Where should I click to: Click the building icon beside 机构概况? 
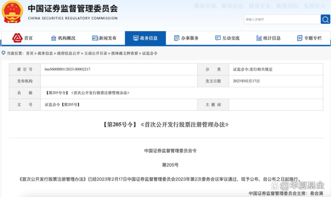[54, 38]
